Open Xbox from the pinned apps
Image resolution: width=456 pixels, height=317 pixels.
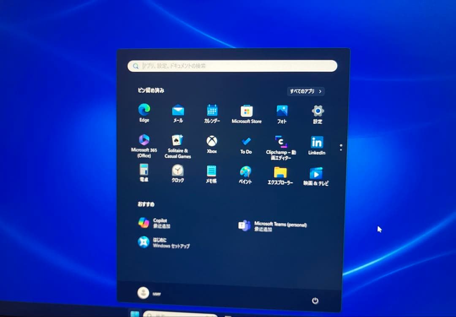[211, 141]
